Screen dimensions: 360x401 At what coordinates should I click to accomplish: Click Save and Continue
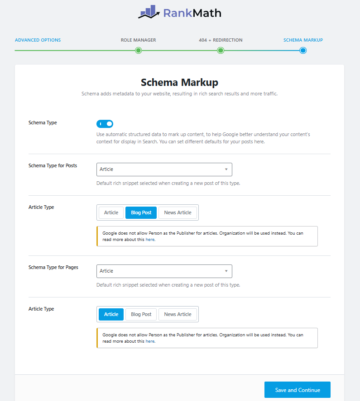tap(297, 389)
